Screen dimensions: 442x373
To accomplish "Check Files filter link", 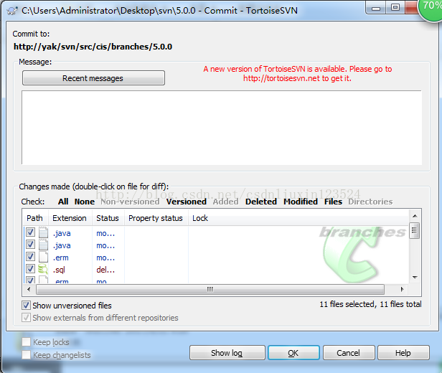I will coord(333,202).
